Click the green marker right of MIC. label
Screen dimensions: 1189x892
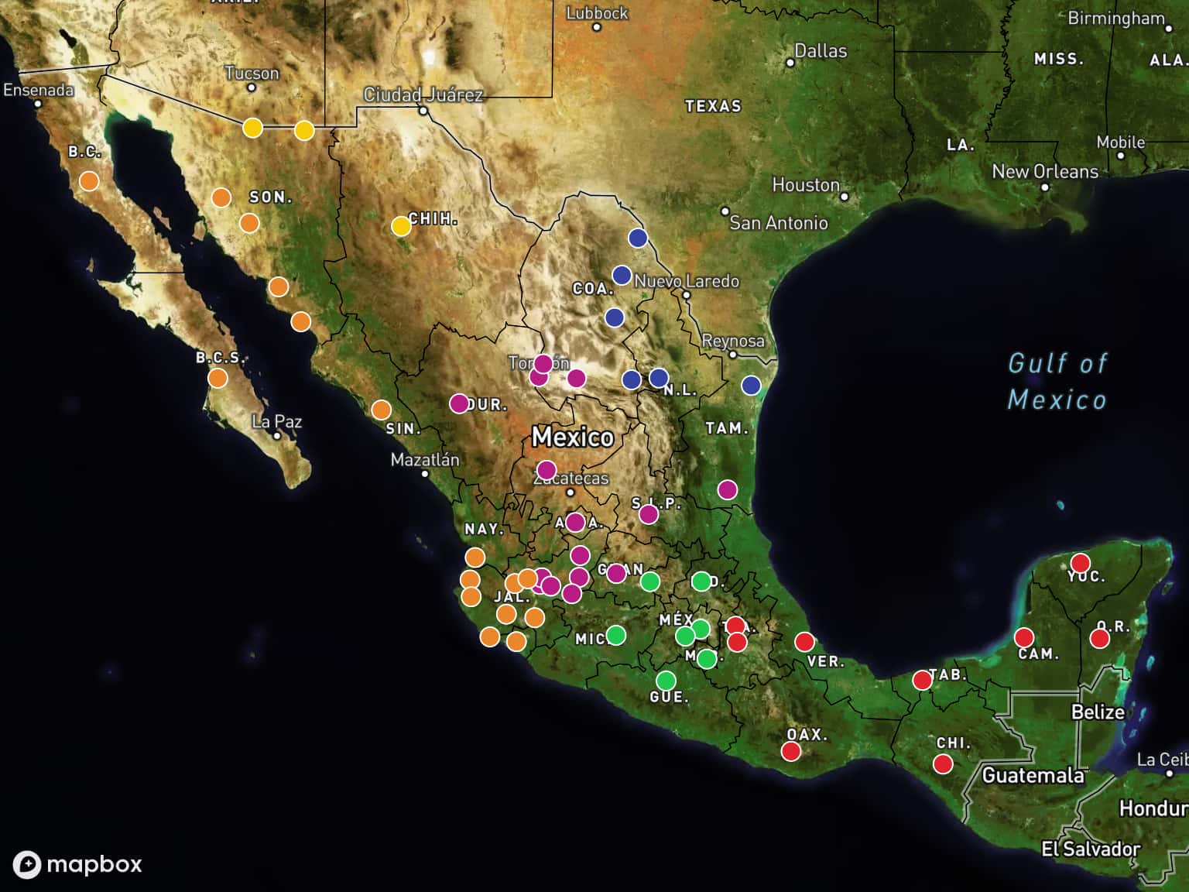click(x=616, y=635)
